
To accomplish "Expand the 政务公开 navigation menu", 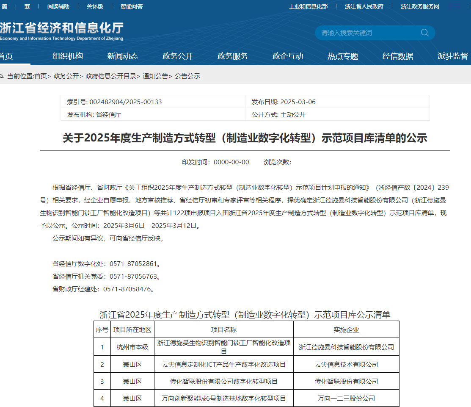I will tap(178, 56).
